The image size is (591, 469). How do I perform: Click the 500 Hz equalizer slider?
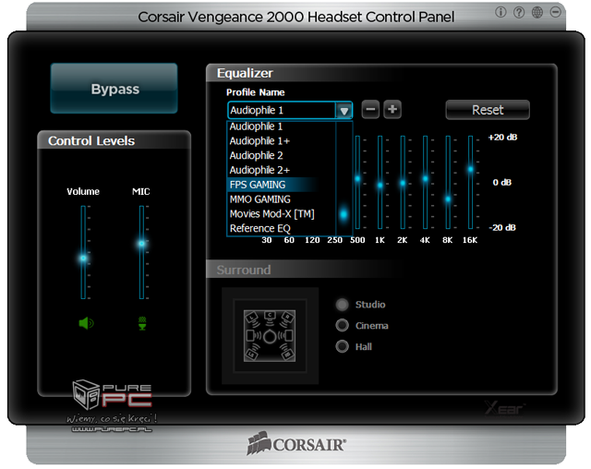pyautogui.click(x=357, y=182)
